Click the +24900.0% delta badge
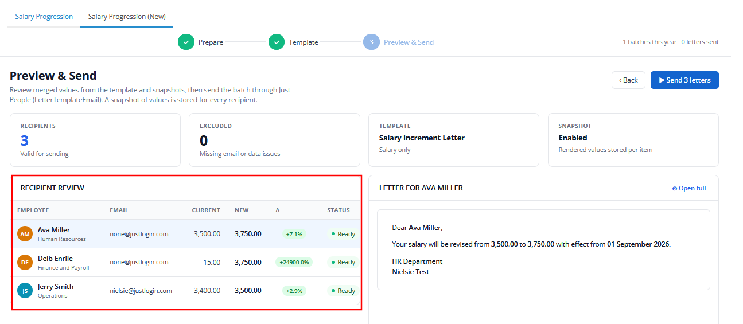This screenshot has height=324, width=743. pos(294,262)
